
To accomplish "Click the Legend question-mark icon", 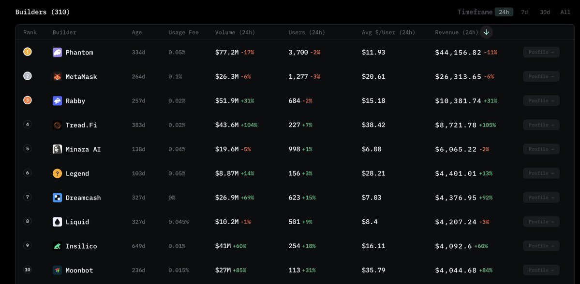I will tap(58, 173).
